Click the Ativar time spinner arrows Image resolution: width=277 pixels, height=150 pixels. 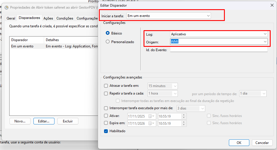click(184, 116)
